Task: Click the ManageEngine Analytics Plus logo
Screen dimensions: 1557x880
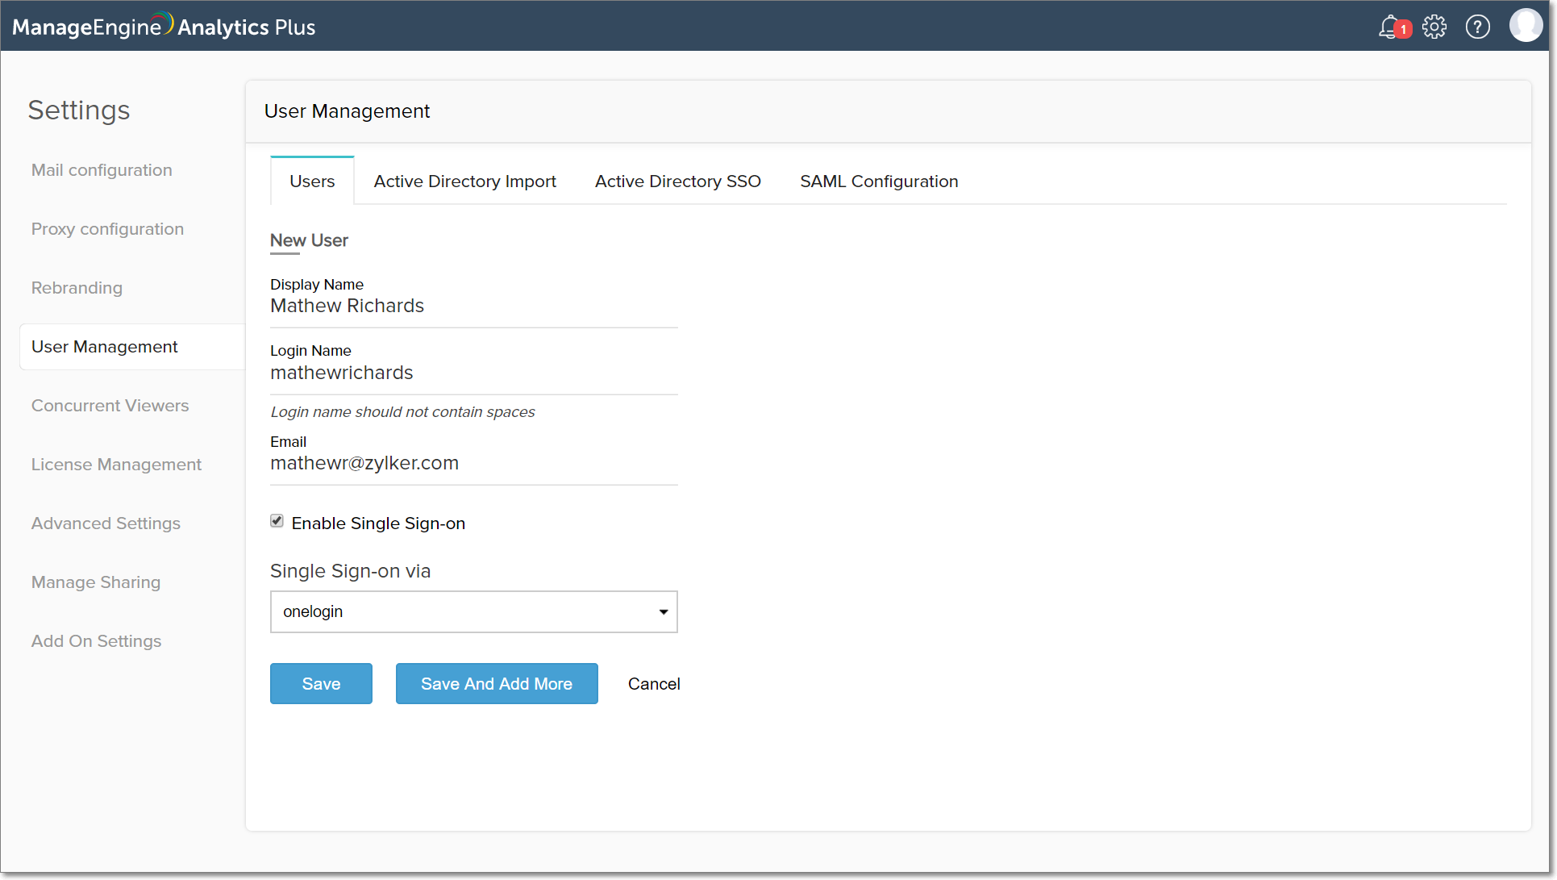Action: 166,26
